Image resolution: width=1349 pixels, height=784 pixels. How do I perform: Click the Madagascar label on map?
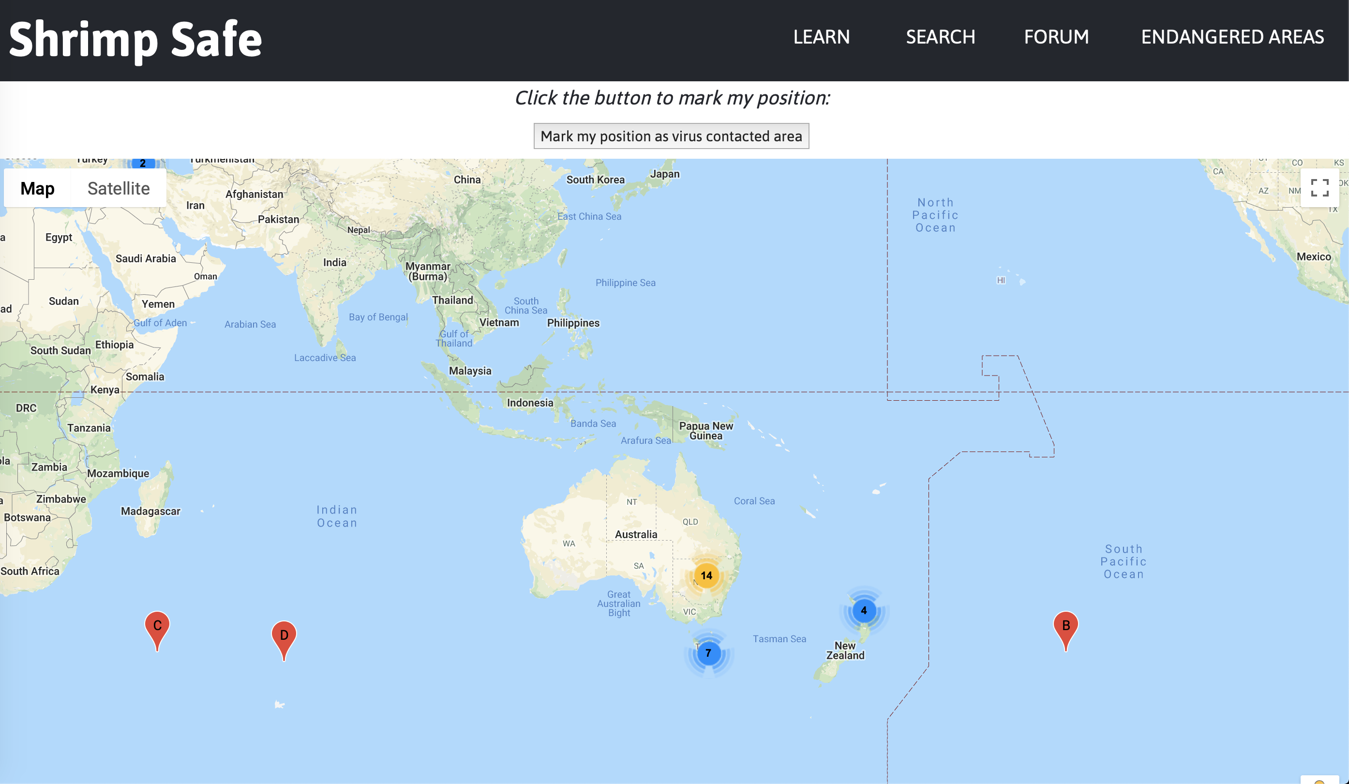pos(150,511)
